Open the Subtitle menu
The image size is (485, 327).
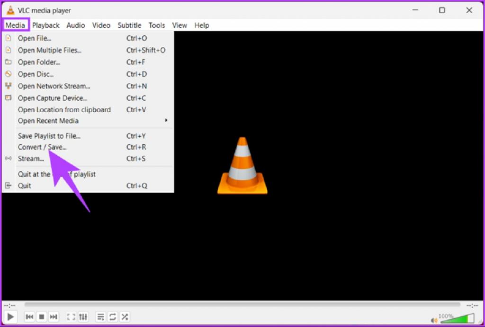coord(129,25)
